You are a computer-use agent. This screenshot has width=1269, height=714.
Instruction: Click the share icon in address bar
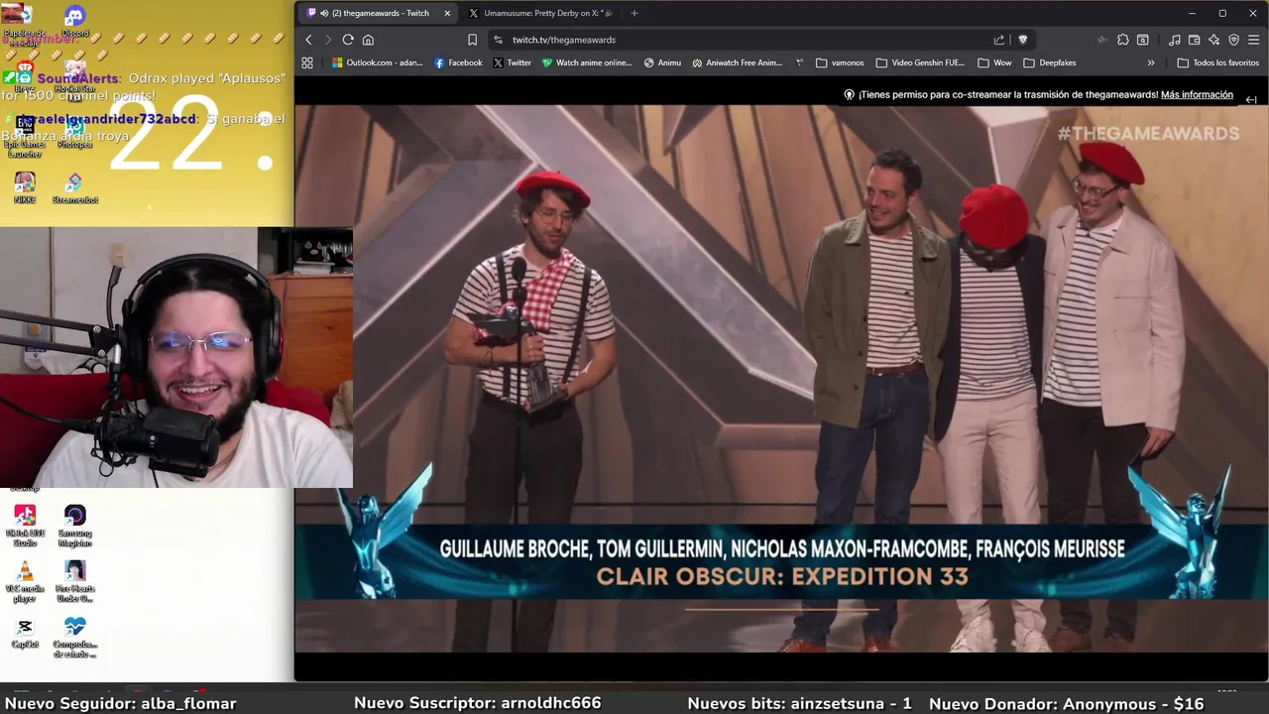point(999,40)
